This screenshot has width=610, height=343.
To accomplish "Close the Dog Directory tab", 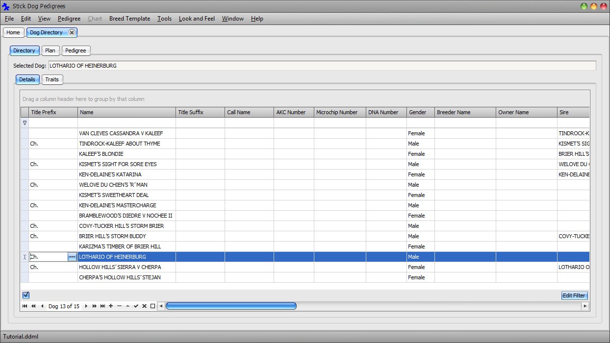I will tap(72, 32).
